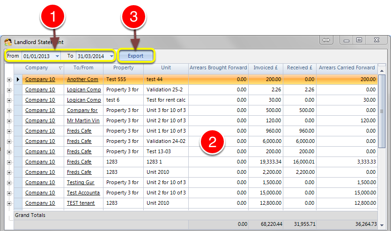Click the cell 'Unit 3 for 10 of 3'
The width and height of the screenshot is (391, 231).
[x=166, y=110]
